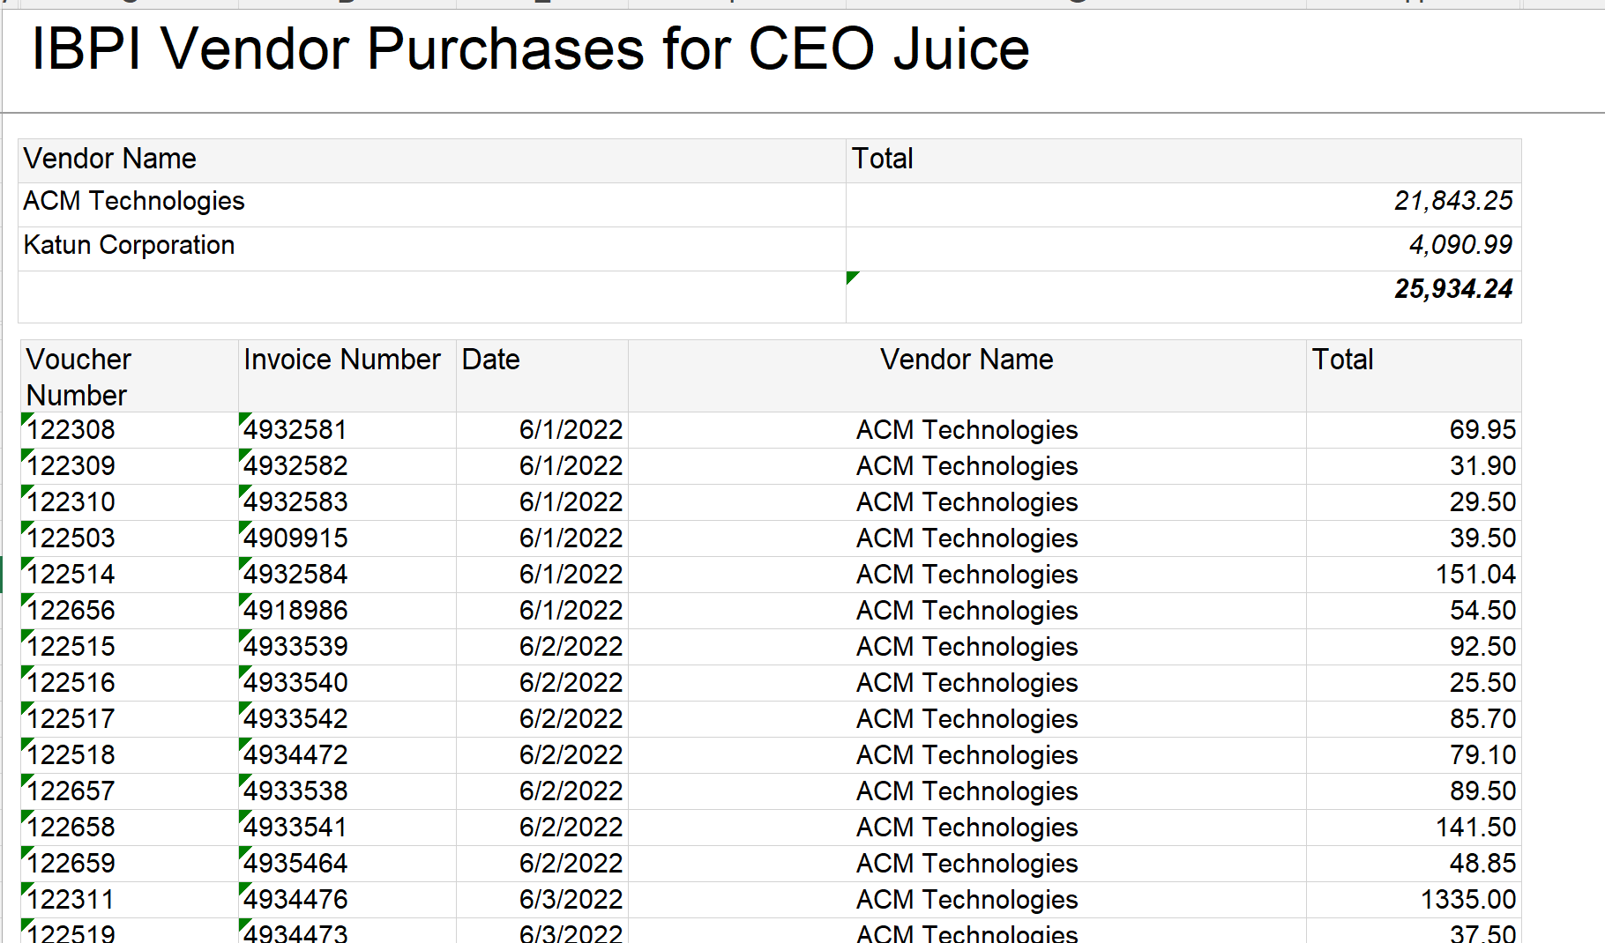Select voucher number 122518
The height and width of the screenshot is (943, 1605).
(71, 755)
